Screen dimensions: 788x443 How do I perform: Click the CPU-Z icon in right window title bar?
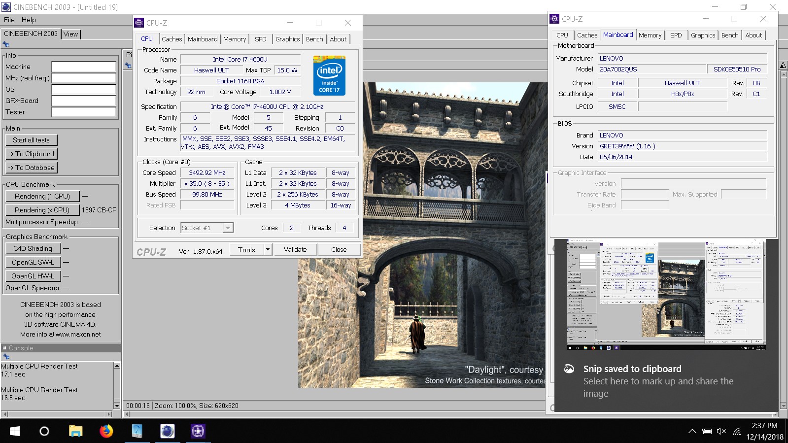(554, 19)
